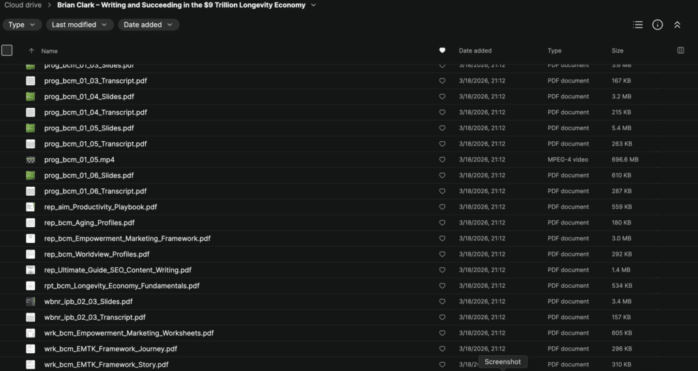The height and width of the screenshot is (371, 698).
Task: Click the current folder title in breadcrumb
Action: pyautogui.click(x=181, y=5)
